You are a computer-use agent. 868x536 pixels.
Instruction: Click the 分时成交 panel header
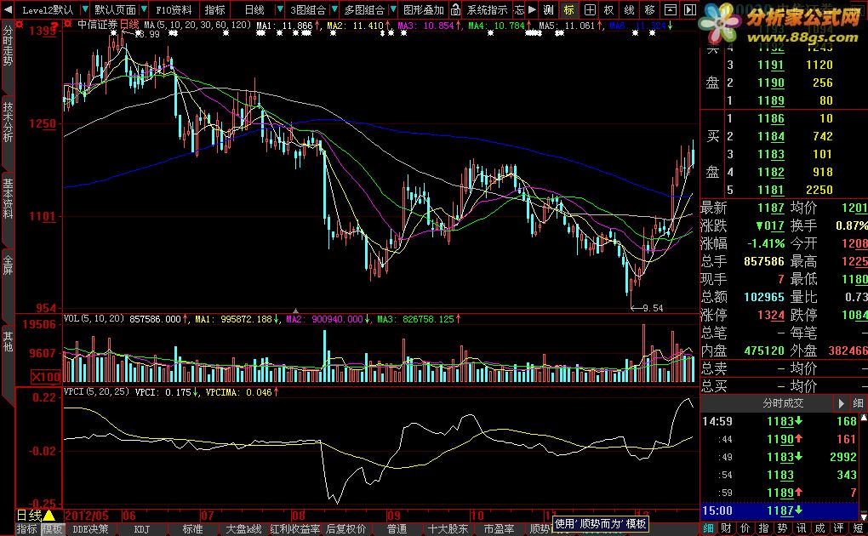[x=783, y=403]
